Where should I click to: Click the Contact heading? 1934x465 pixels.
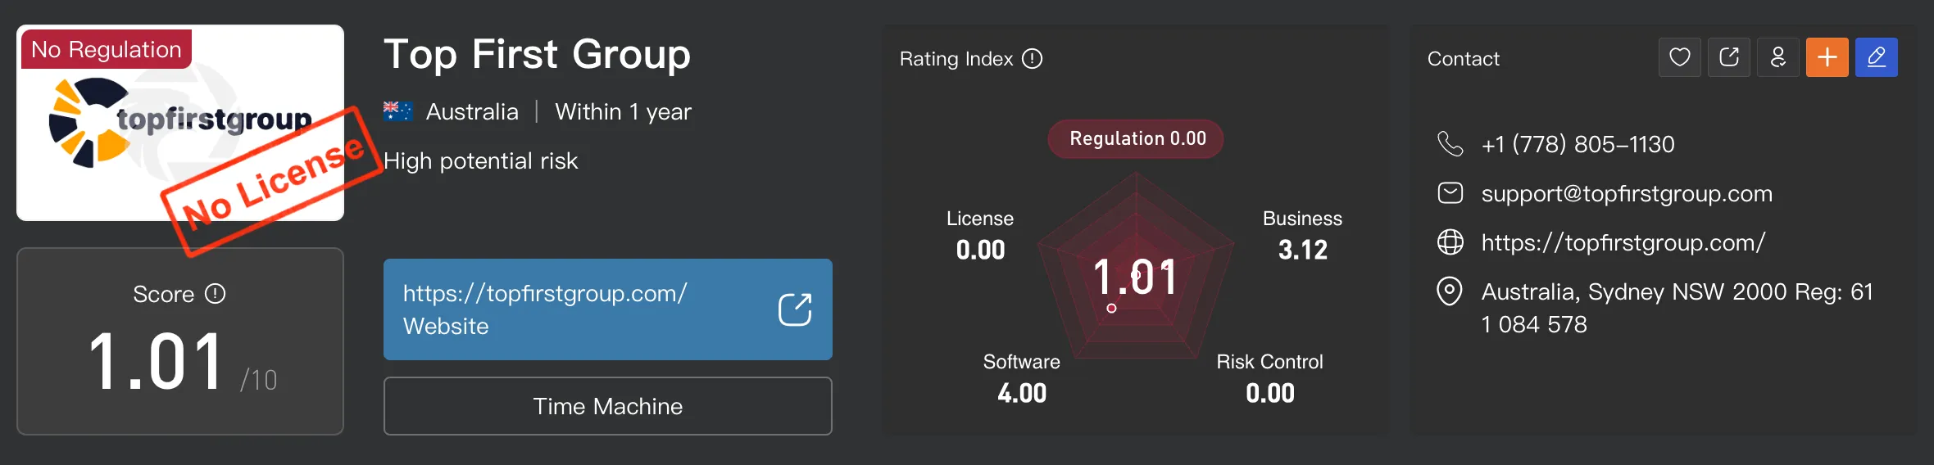(x=1464, y=59)
